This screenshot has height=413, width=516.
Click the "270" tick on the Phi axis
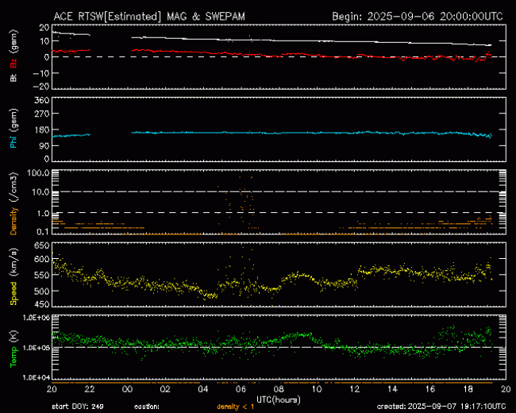tap(42, 114)
